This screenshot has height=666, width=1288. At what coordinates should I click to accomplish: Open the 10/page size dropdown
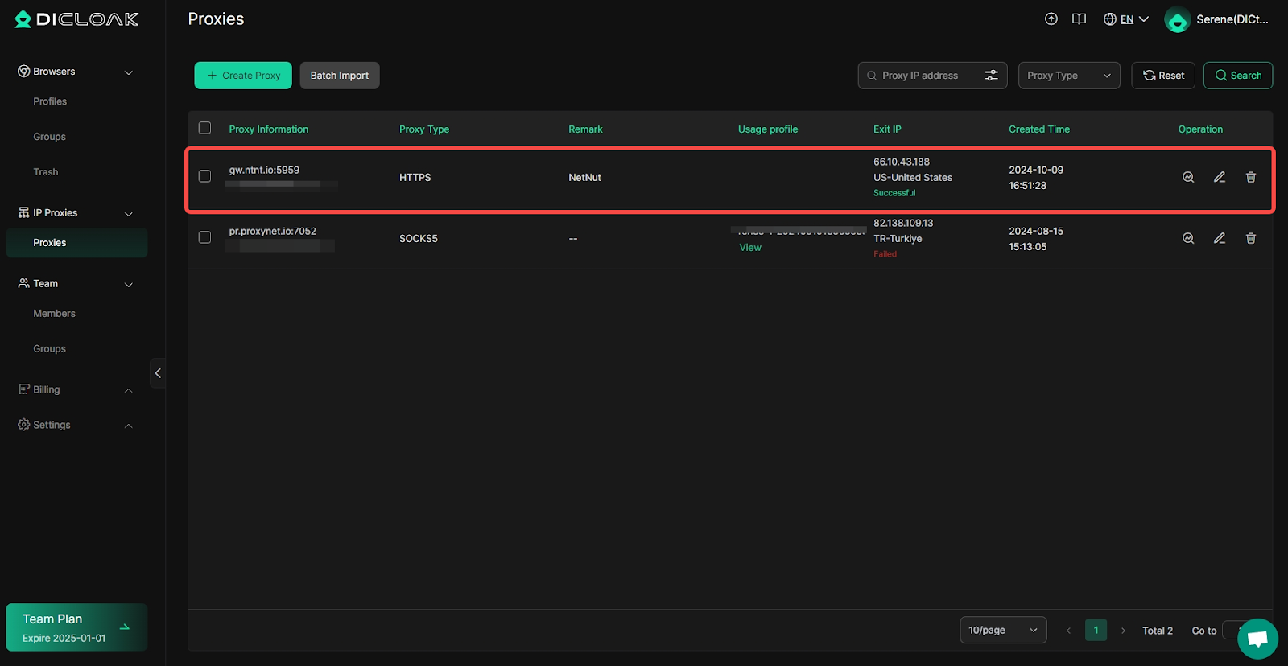click(x=1003, y=631)
